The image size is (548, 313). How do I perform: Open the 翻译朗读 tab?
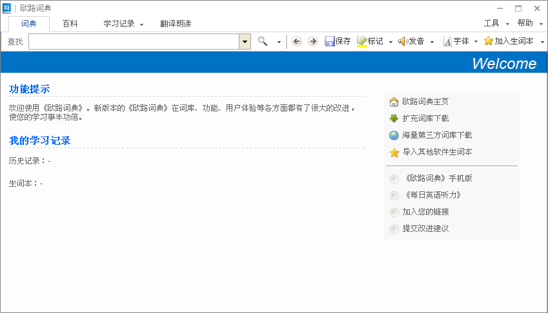click(176, 24)
